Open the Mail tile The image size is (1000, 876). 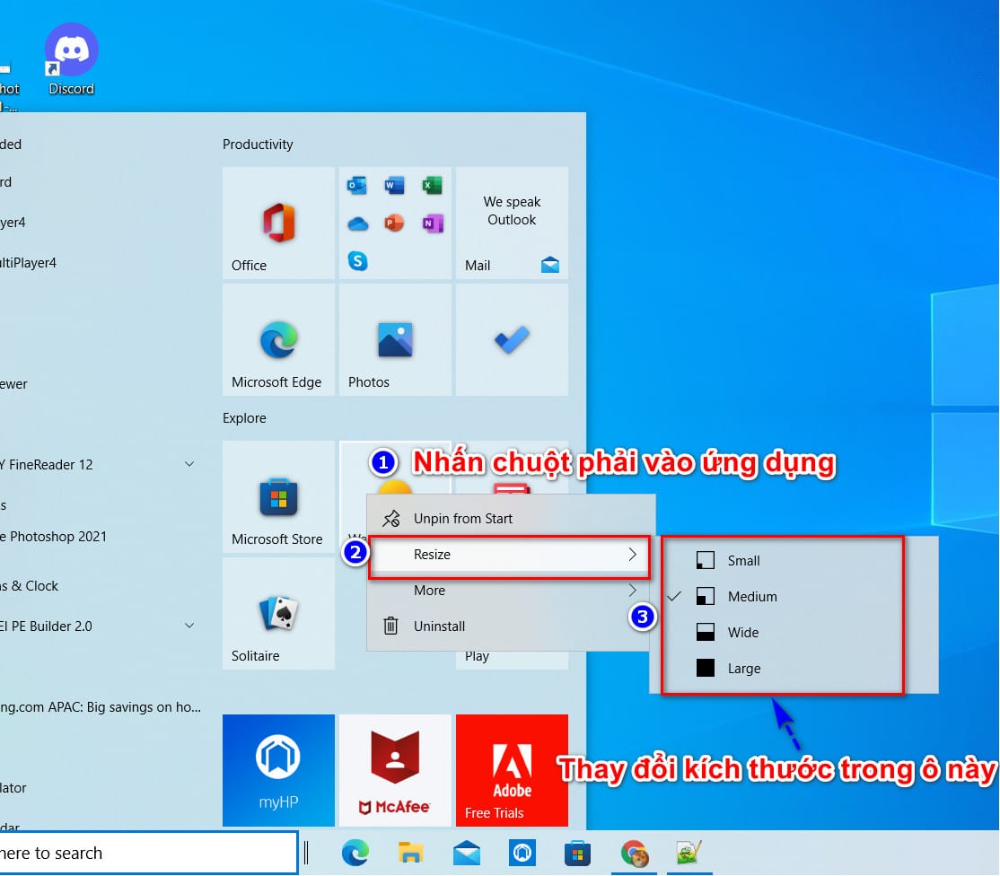(x=512, y=223)
